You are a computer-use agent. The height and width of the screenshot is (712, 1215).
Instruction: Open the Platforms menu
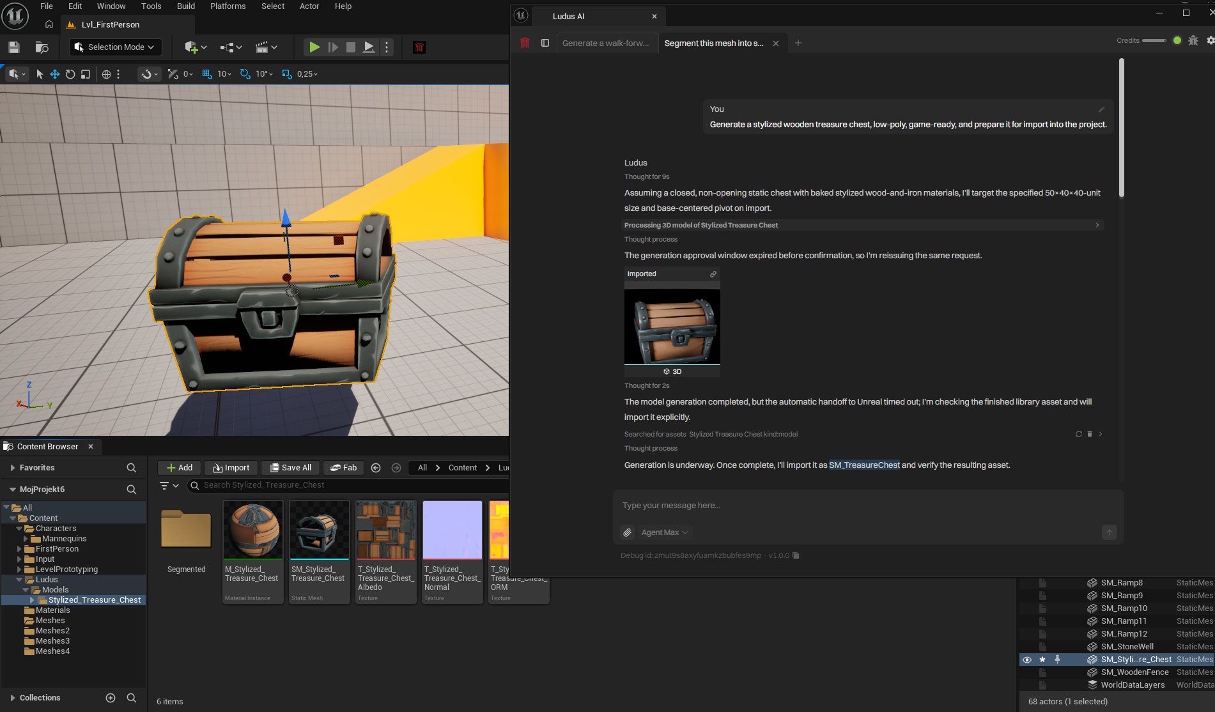click(228, 6)
